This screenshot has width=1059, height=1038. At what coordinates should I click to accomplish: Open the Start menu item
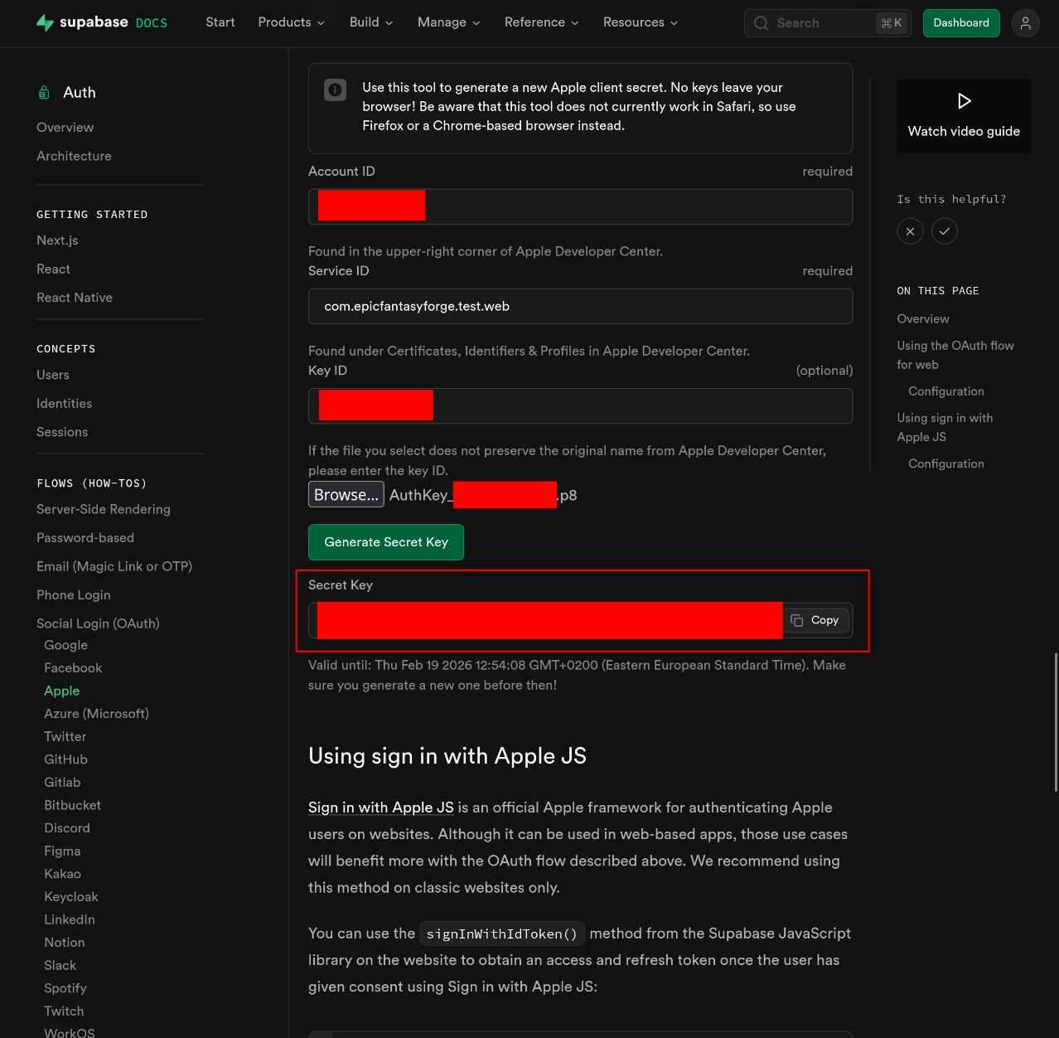[x=220, y=22]
